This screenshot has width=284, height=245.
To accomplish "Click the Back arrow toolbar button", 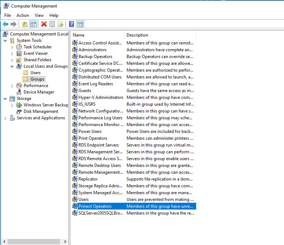I will pos(5,24).
